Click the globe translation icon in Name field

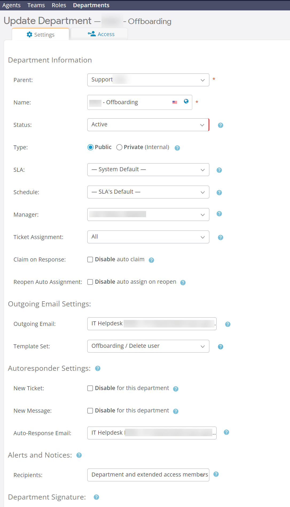coord(186,101)
